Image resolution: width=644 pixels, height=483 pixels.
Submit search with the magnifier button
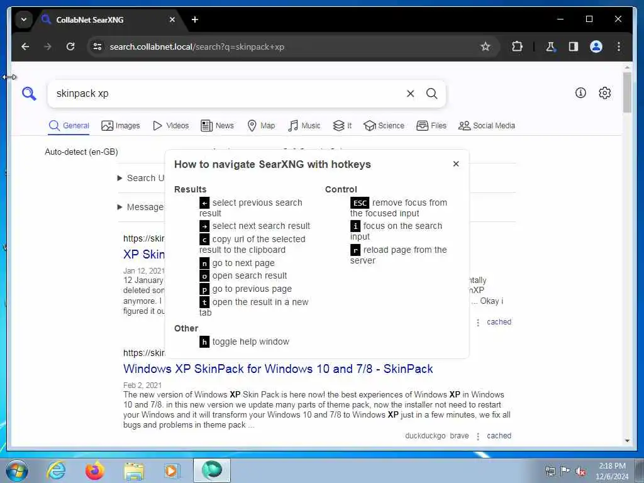[x=431, y=94]
